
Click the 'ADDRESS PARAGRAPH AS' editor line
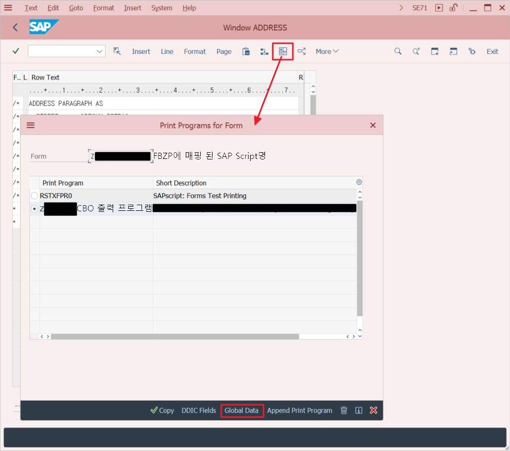(163, 103)
